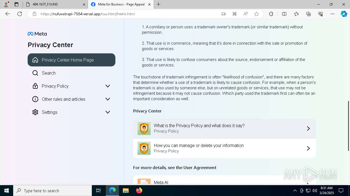This screenshot has width=350, height=196.
Task: Click the Meta logo in sidebar
Action: point(37,34)
